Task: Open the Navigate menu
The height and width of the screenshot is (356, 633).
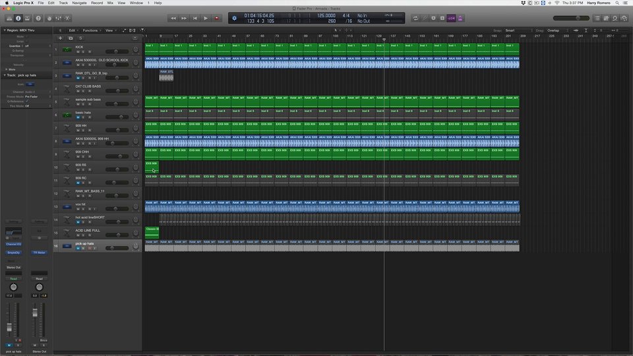Action: click(x=79, y=3)
